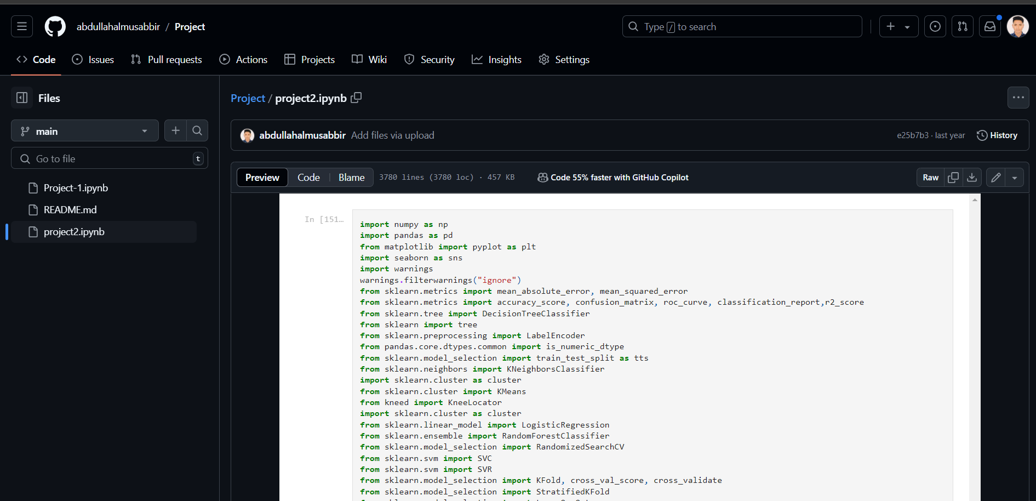Collapse the Files side panel
The image size is (1036, 501).
pos(22,98)
